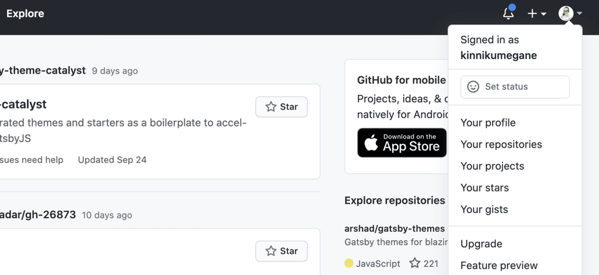The image size is (599, 275).
Task: Click the Download on the App Store badge
Action: coord(402,142)
